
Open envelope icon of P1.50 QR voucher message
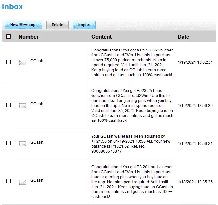point(23,62)
